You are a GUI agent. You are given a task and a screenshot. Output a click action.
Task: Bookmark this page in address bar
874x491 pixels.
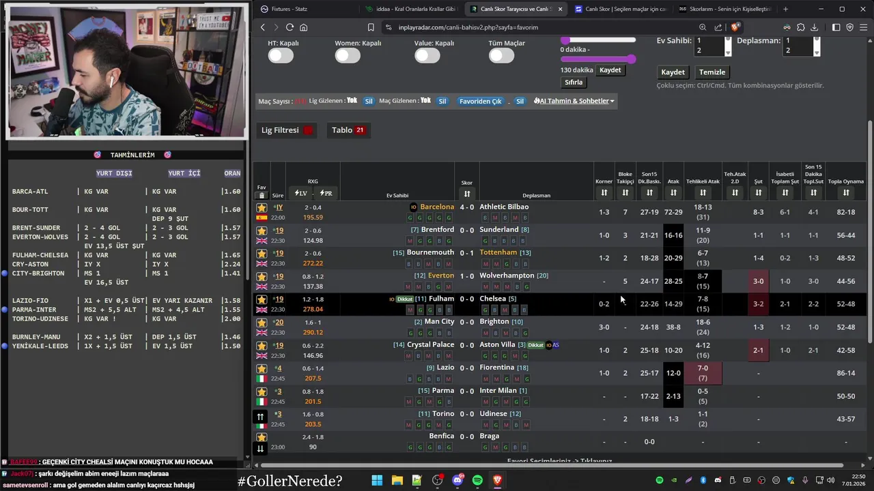(x=371, y=27)
